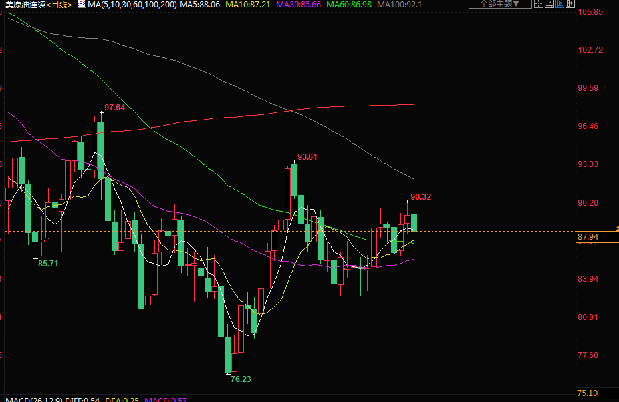Click the green MA60:86.98 label
This screenshot has height=402, width=619.
coord(349,4)
